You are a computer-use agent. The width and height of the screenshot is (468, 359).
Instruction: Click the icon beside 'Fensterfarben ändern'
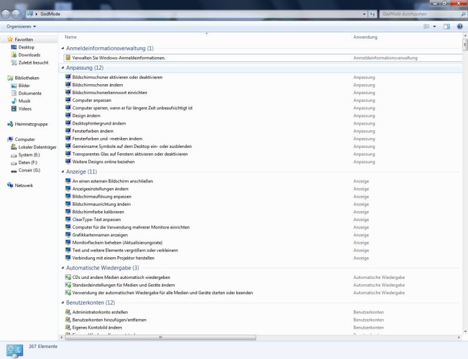point(68,131)
